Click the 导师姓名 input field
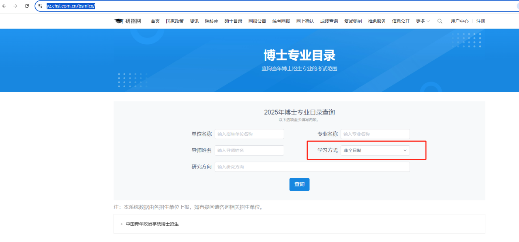 (x=249, y=150)
